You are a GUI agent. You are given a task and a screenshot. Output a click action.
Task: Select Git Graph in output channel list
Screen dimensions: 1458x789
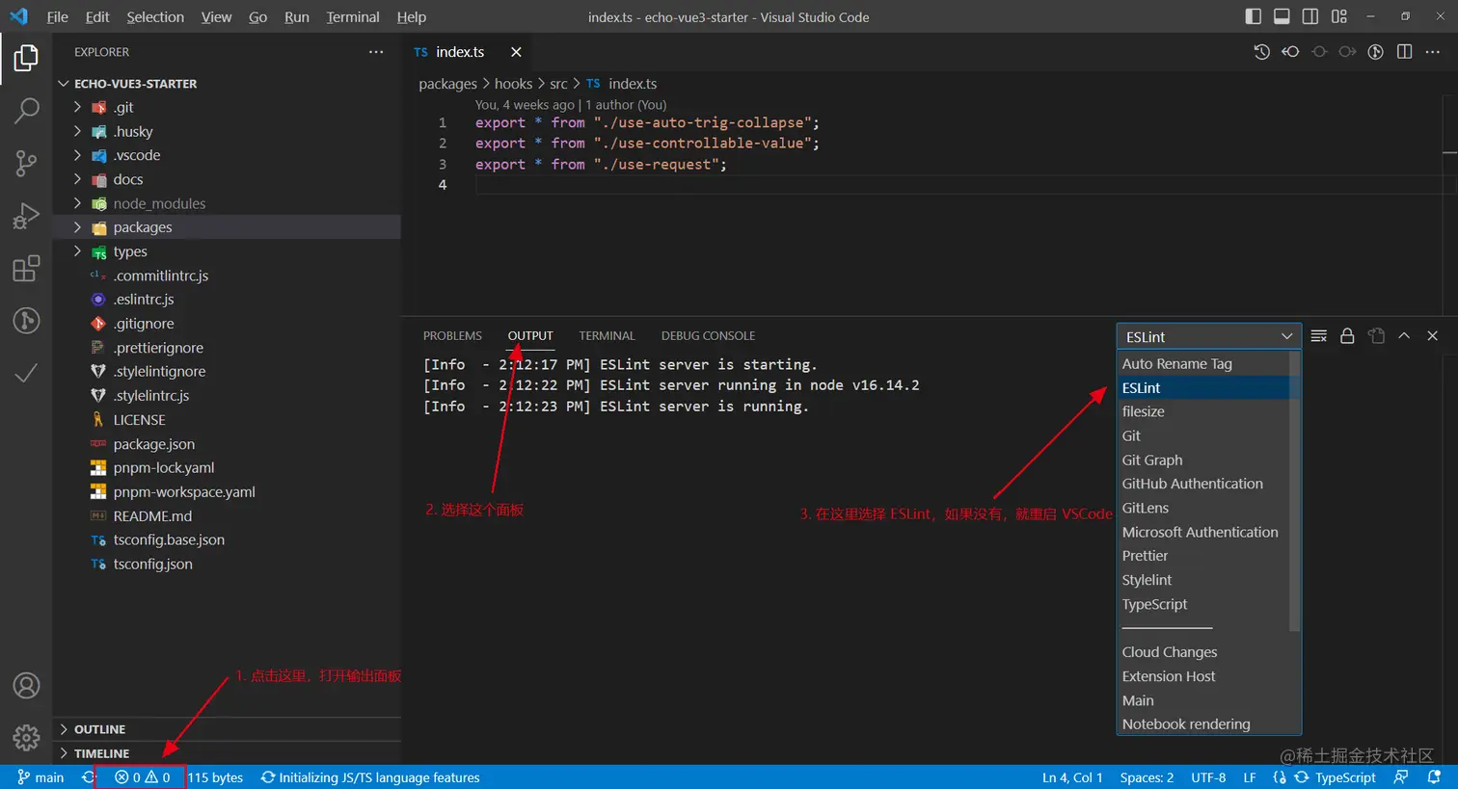tap(1203, 460)
